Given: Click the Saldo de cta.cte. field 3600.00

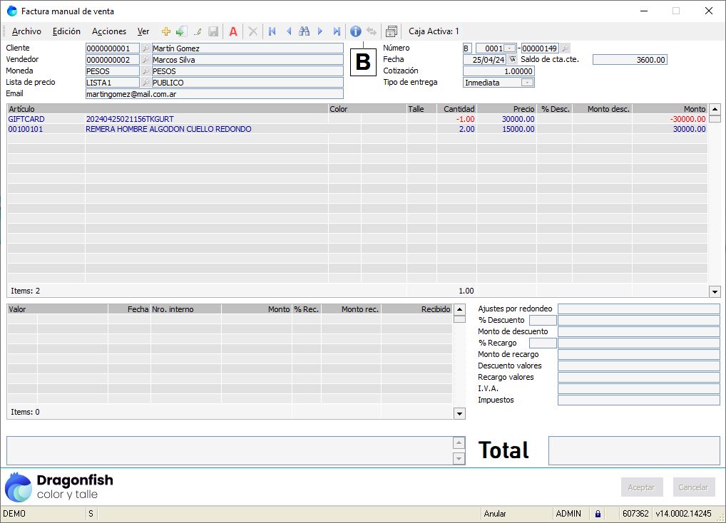Looking at the screenshot, I should [630, 60].
